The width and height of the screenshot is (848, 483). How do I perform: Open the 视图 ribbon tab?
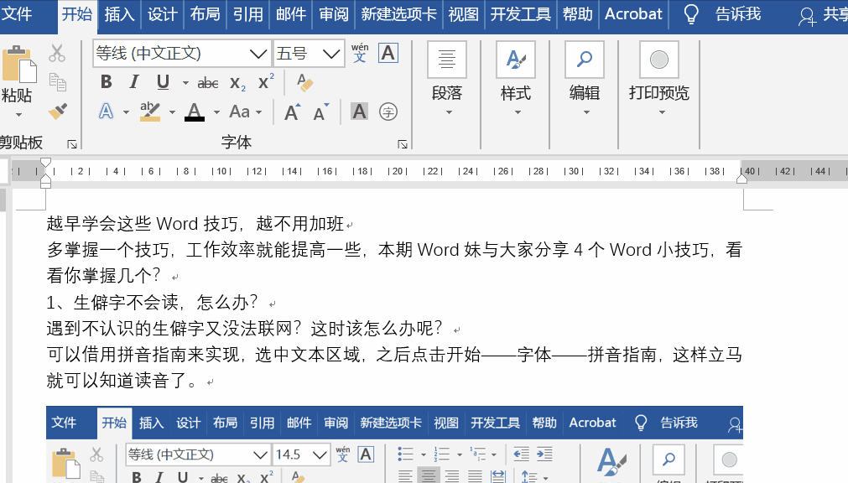click(x=464, y=14)
